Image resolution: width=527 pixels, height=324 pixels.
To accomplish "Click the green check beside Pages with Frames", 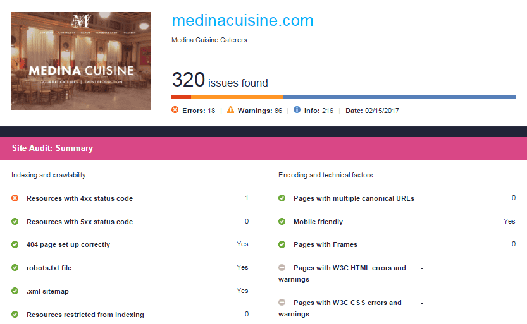I will [282, 244].
